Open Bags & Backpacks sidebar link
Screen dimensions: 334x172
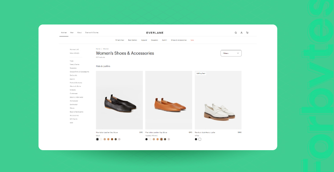point(77,112)
